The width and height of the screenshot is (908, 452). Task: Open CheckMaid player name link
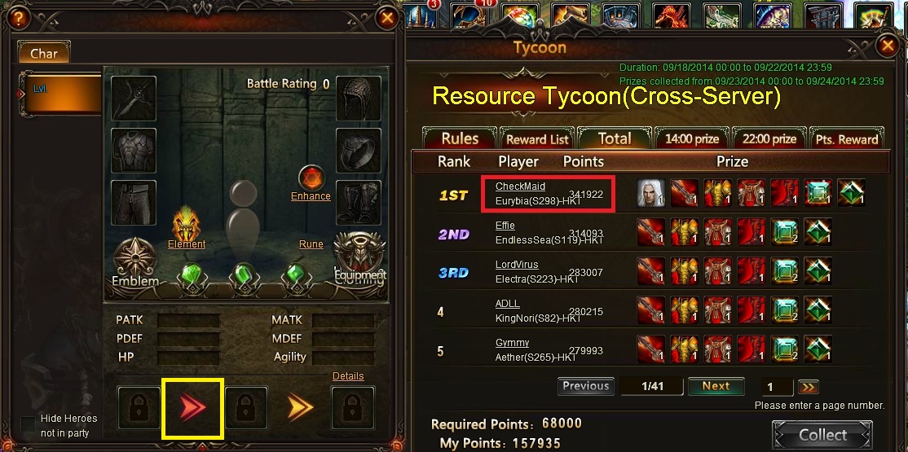(x=520, y=187)
